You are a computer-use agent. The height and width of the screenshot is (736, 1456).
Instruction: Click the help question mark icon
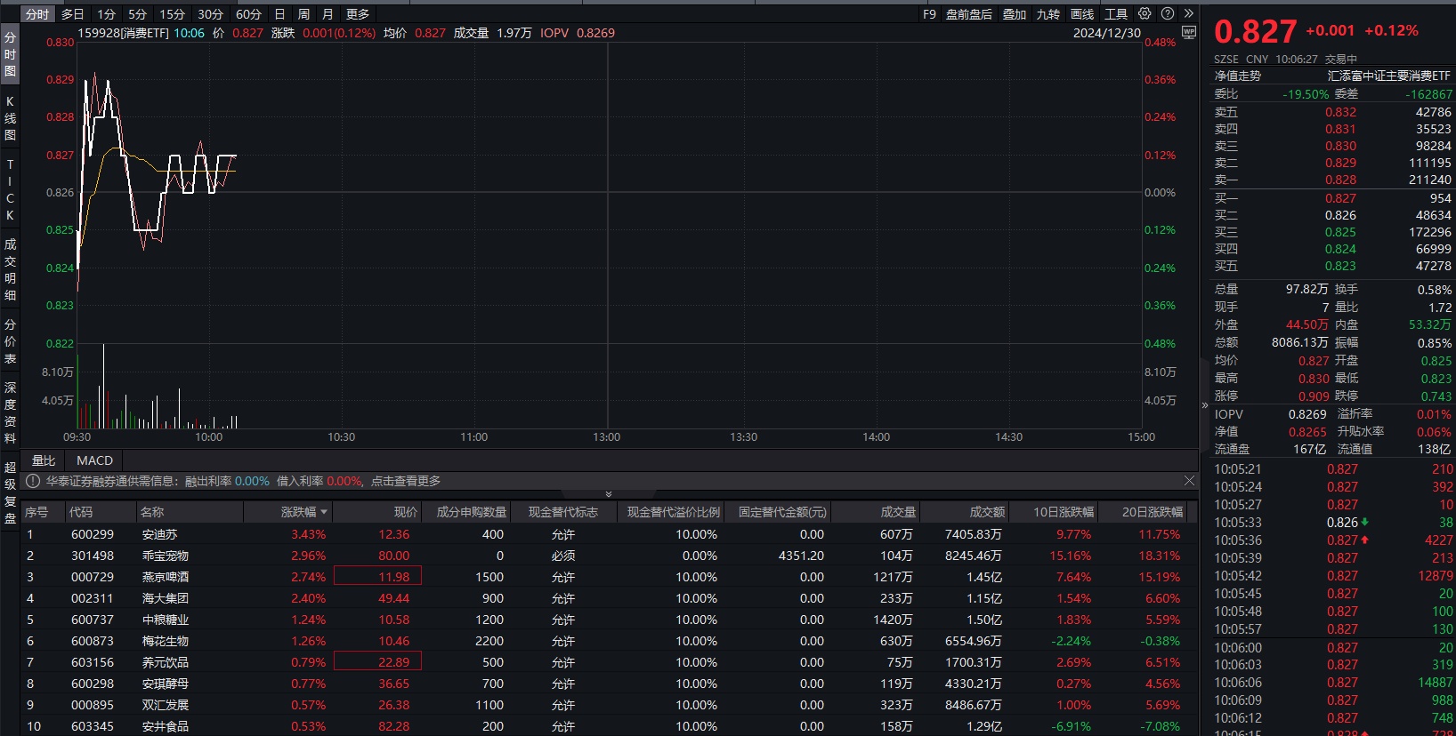click(x=1167, y=13)
